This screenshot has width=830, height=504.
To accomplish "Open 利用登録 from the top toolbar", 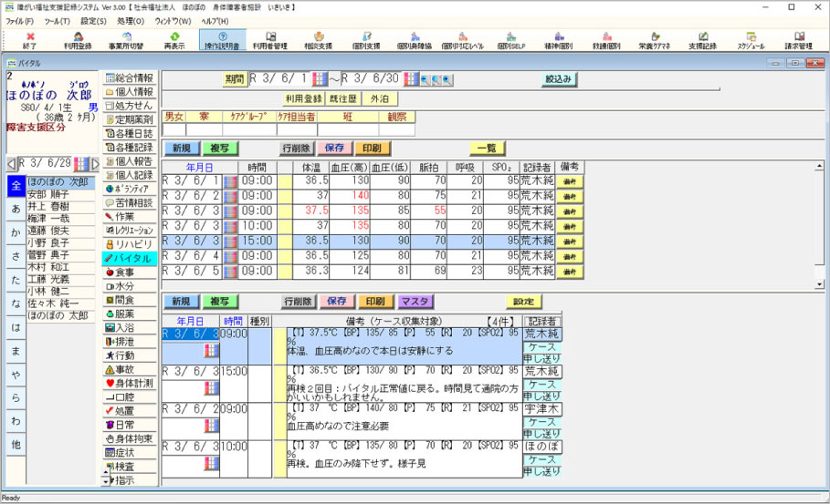I will coord(78,40).
